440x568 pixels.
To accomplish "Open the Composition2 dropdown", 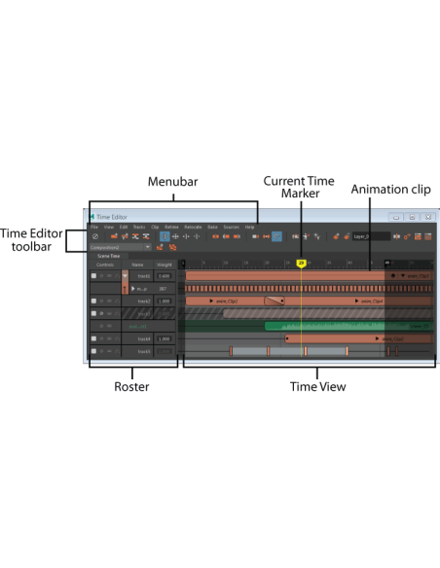I will click(x=121, y=247).
